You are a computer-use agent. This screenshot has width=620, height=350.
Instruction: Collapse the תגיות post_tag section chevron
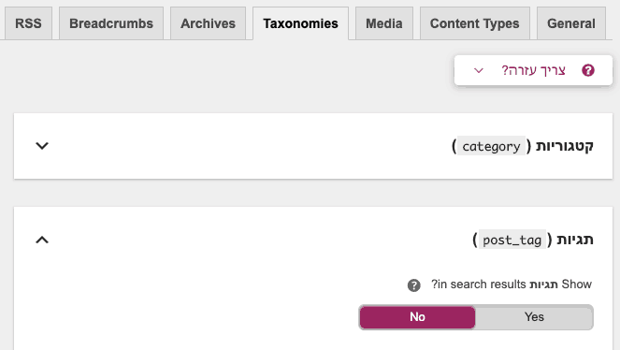[x=42, y=240]
